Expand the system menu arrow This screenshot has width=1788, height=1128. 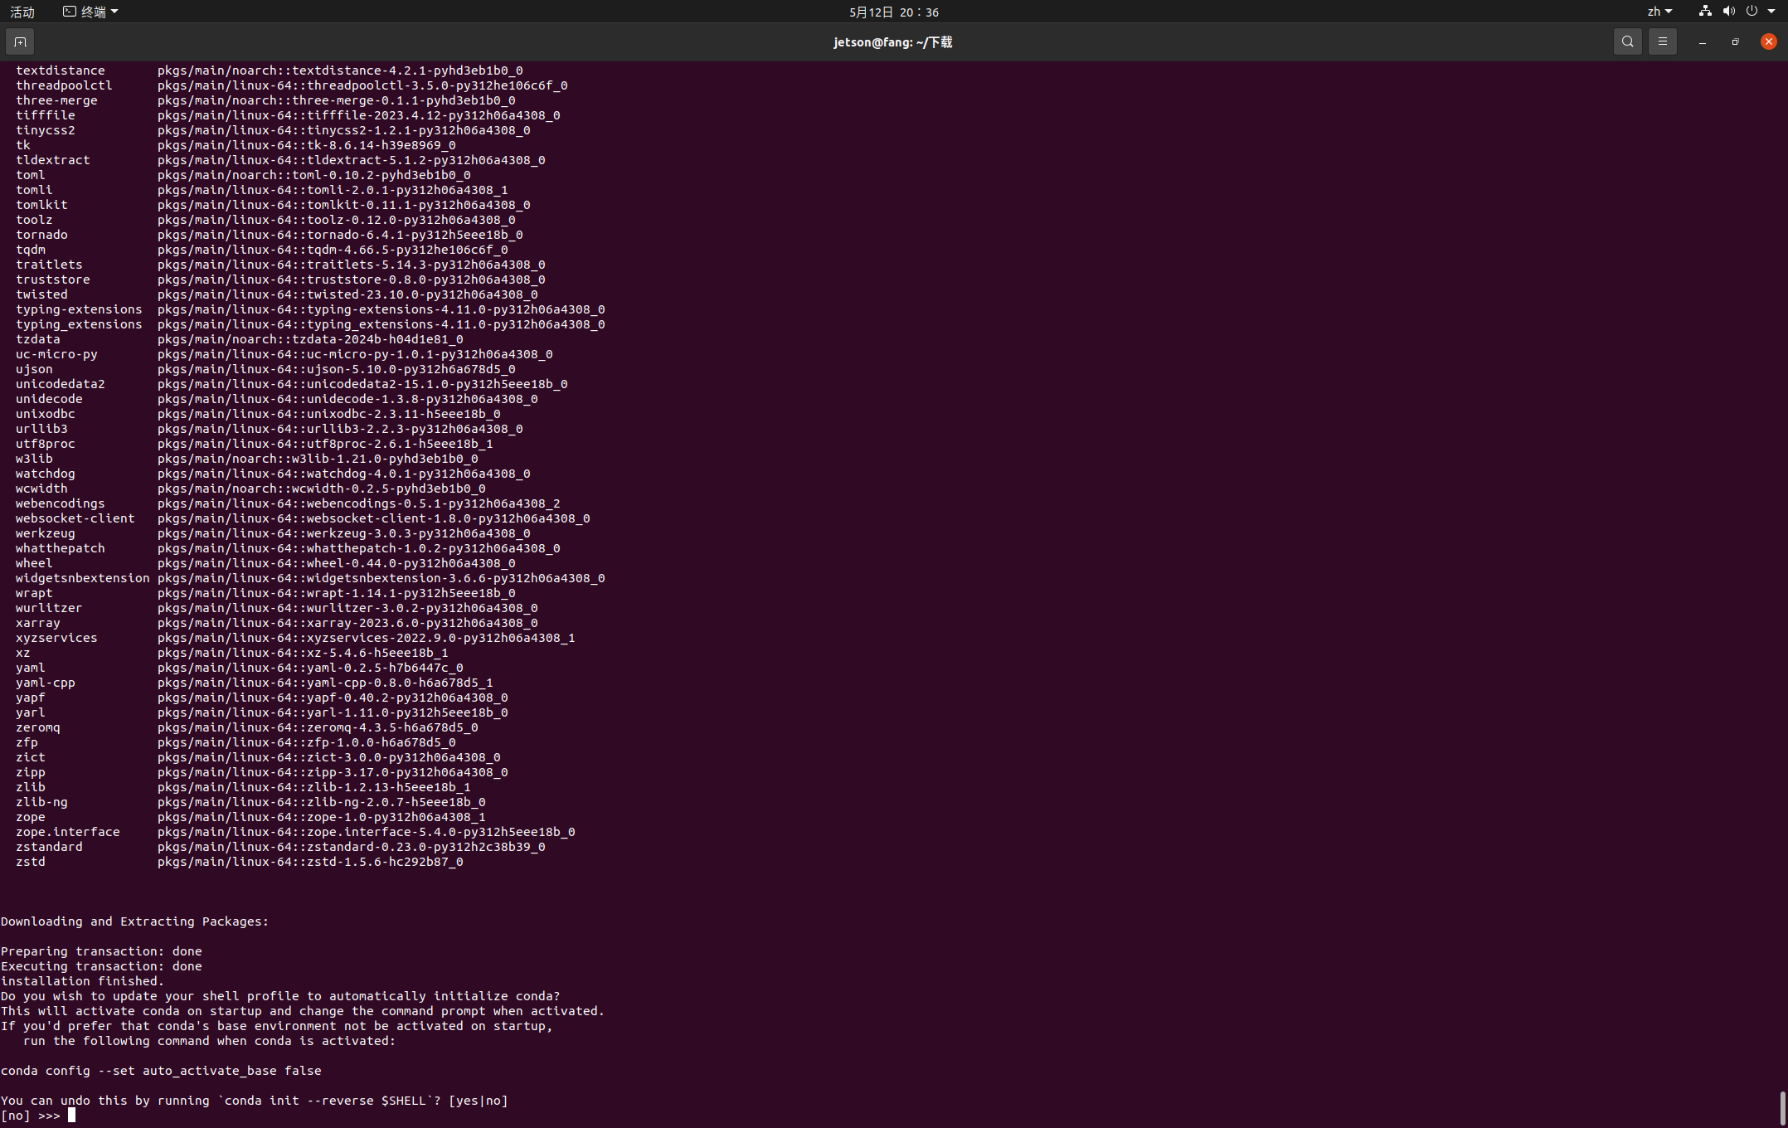1771,12
